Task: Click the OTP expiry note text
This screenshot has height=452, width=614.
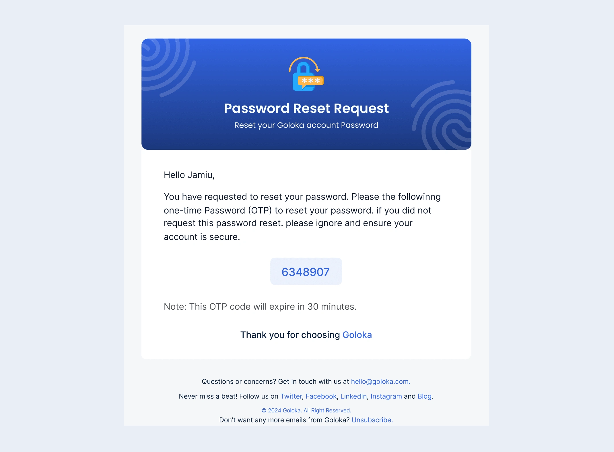Action: pos(260,307)
